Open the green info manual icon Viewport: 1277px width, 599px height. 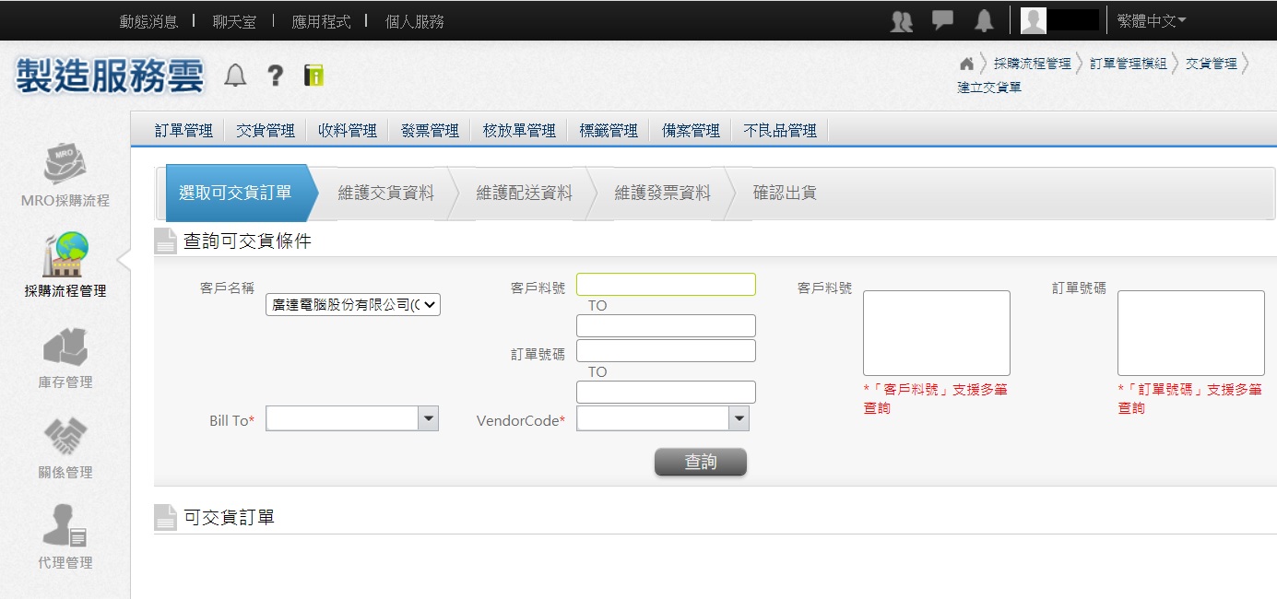click(314, 76)
